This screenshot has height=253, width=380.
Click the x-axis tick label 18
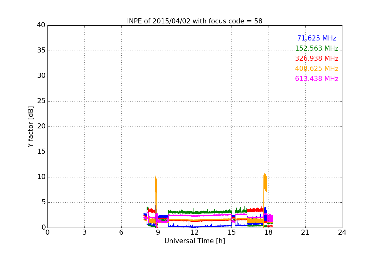(x=268, y=232)
